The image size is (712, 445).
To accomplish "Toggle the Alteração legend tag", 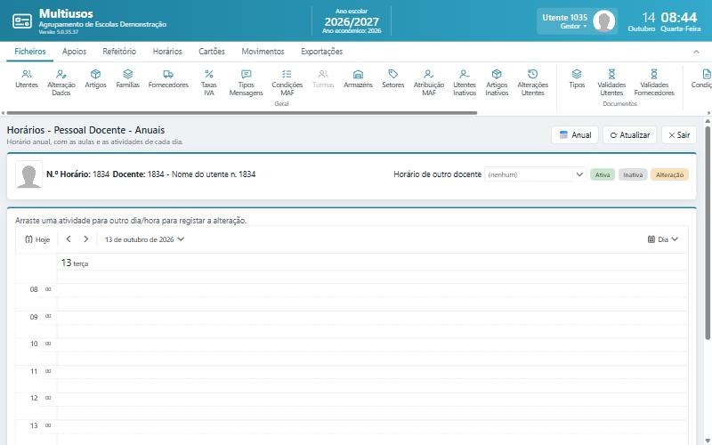I will point(669,174).
